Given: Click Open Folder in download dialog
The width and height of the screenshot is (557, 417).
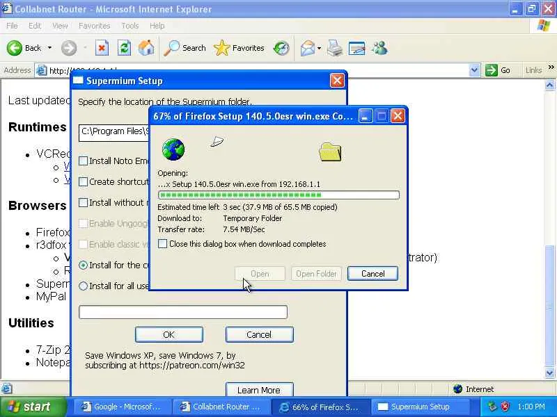Looking at the screenshot, I should click(316, 274).
